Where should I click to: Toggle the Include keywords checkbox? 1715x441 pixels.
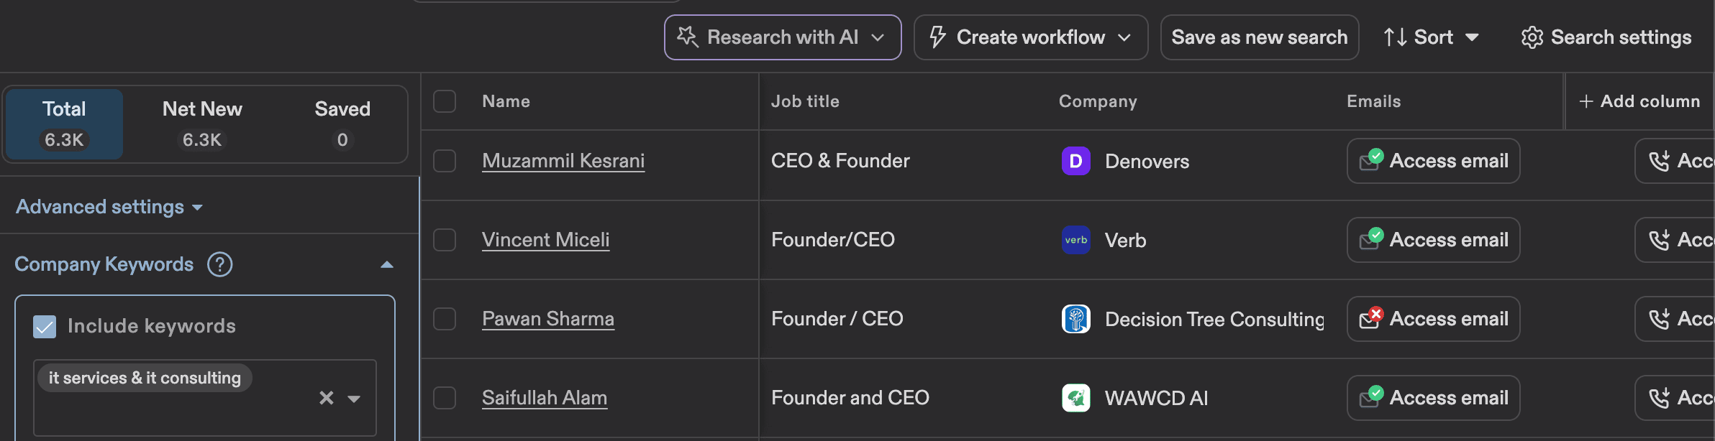click(45, 327)
